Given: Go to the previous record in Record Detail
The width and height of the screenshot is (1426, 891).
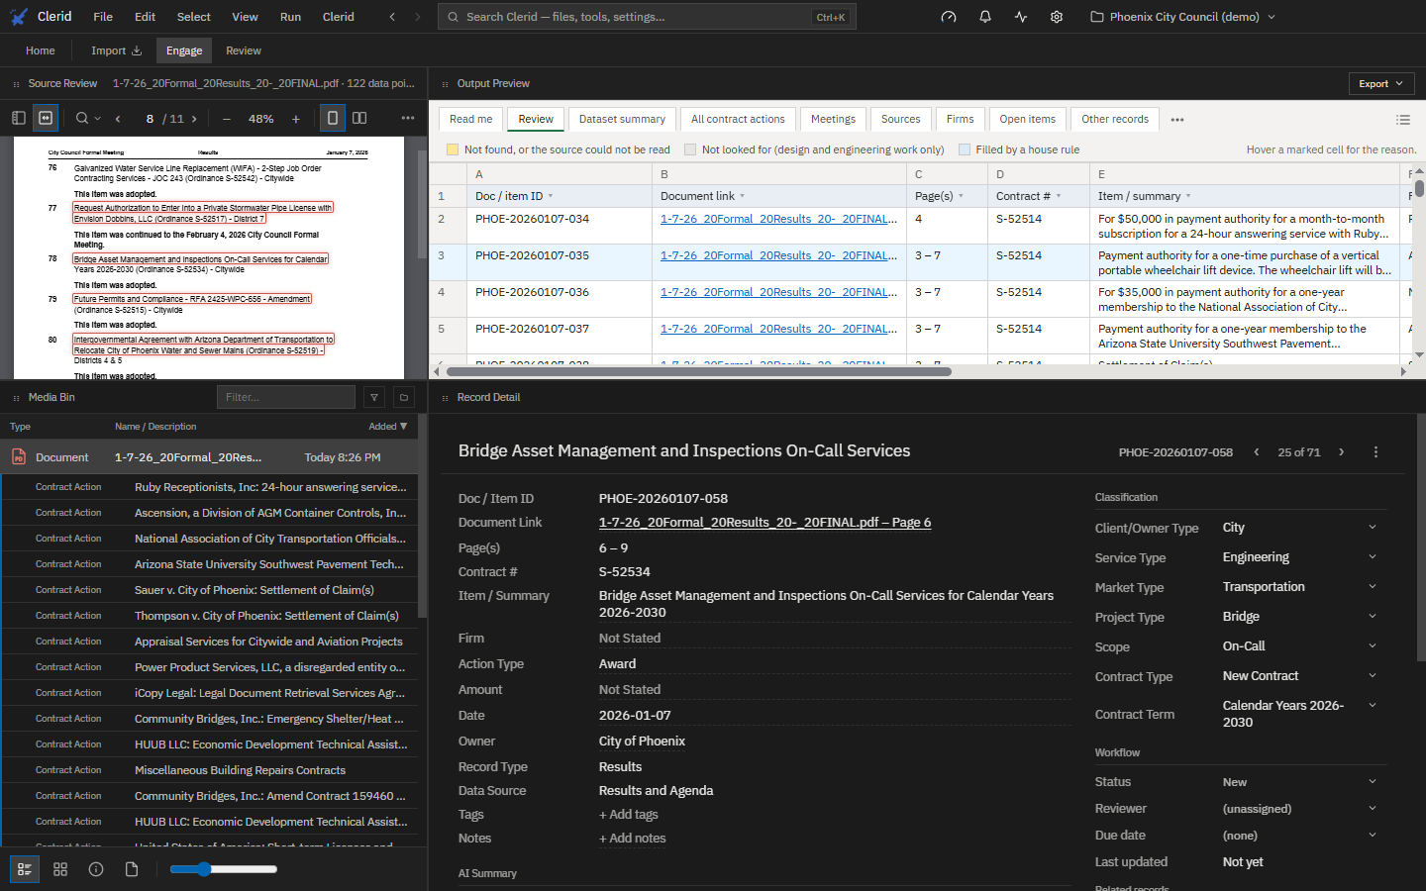Looking at the screenshot, I should click(x=1257, y=452).
